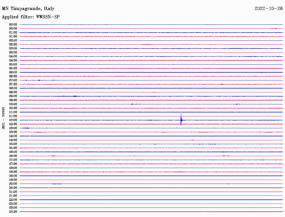Click the 11:00 time label
Image resolution: width=285 pixels, height=217 pixels.
pyautogui.click(x=13, y=112)
